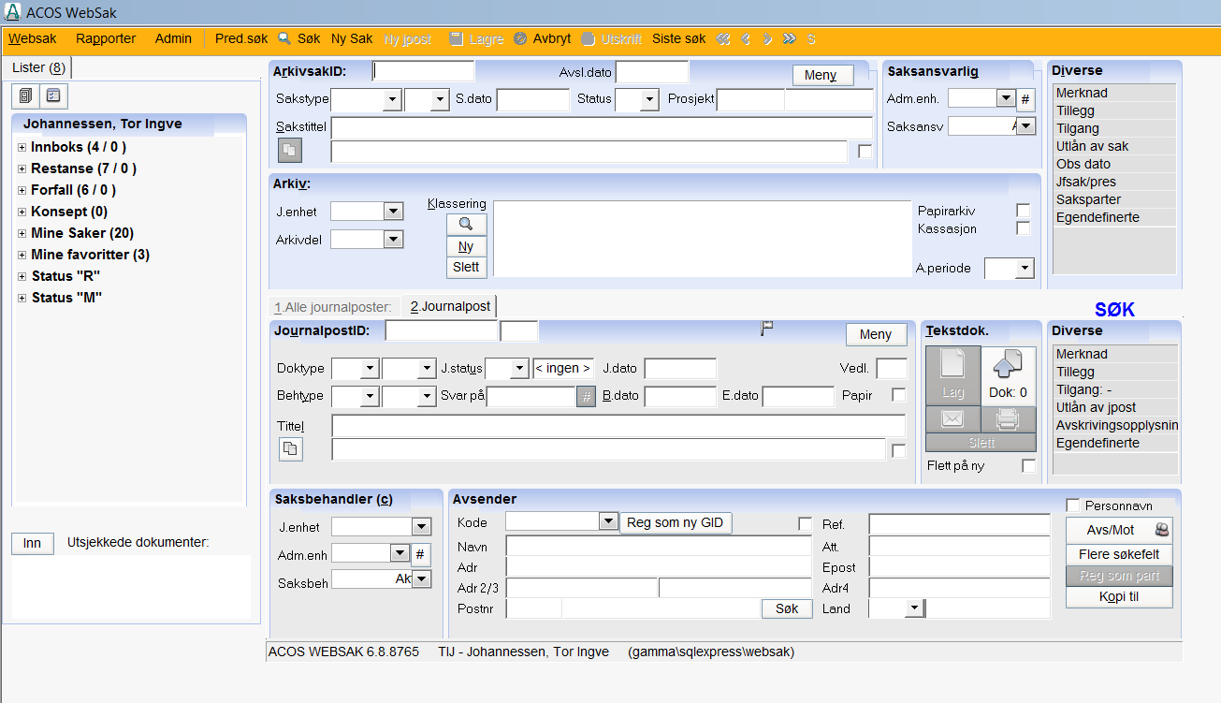The image size is (1221, 703).
Task: Click the documents list icon under Lister
Action: tap(26, 95)
